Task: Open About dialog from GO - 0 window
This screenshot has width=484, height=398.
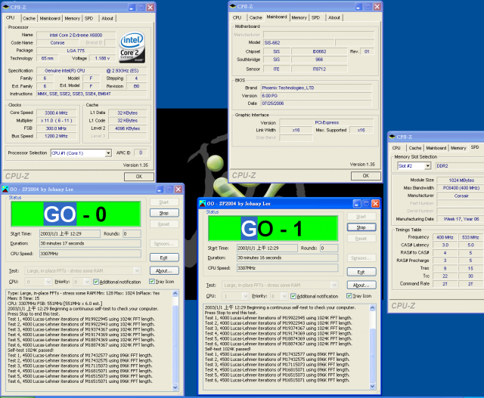Action: click(164, 270)
